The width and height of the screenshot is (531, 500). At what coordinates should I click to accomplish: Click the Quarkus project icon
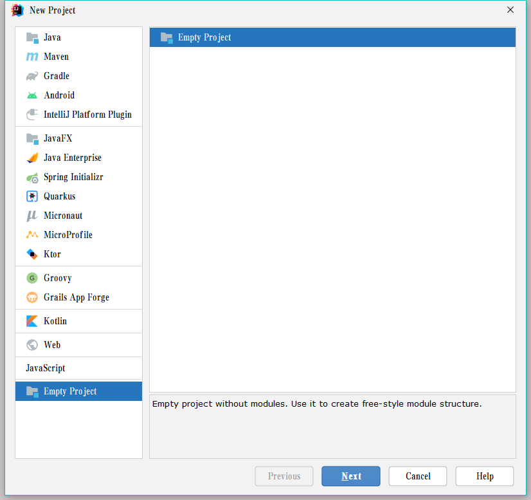coord(32,196)
